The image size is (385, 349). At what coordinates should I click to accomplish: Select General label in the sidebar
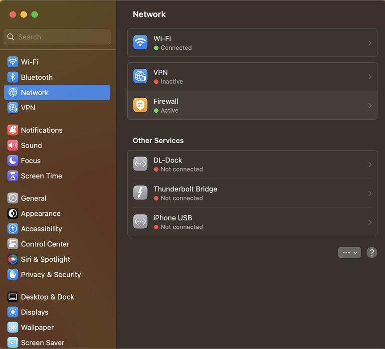(33, 198)
